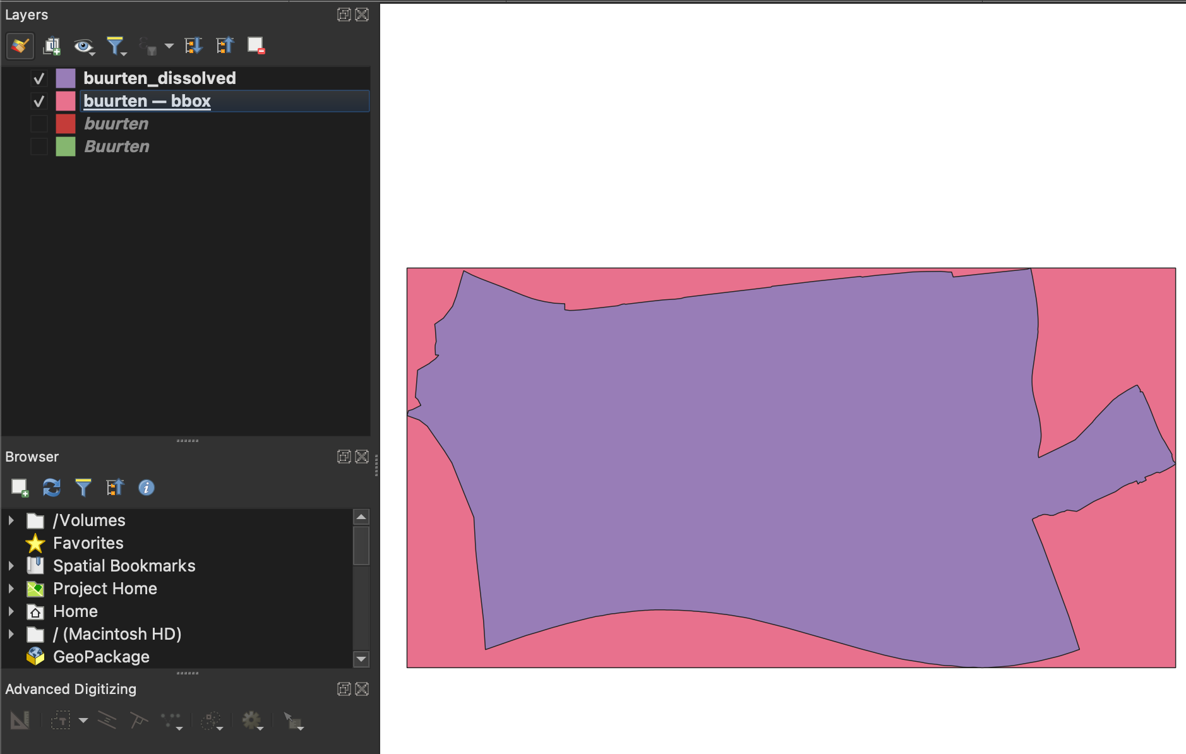Click Remove Layer/Group icon

point(256,45)
